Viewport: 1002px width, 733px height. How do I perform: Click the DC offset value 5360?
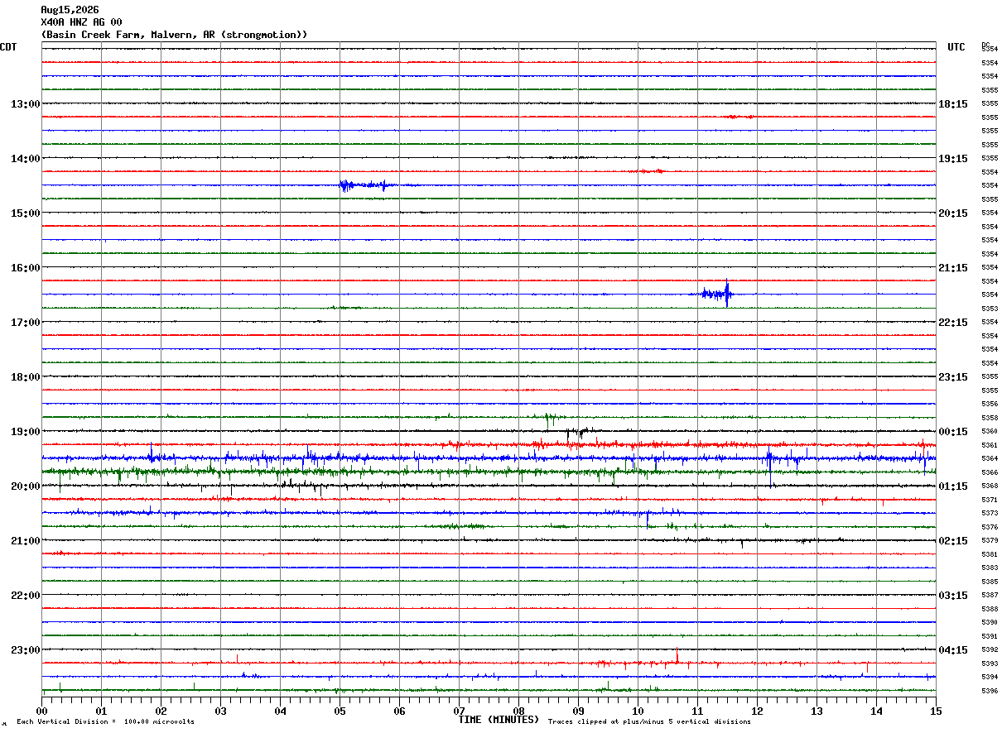point(990,432)
